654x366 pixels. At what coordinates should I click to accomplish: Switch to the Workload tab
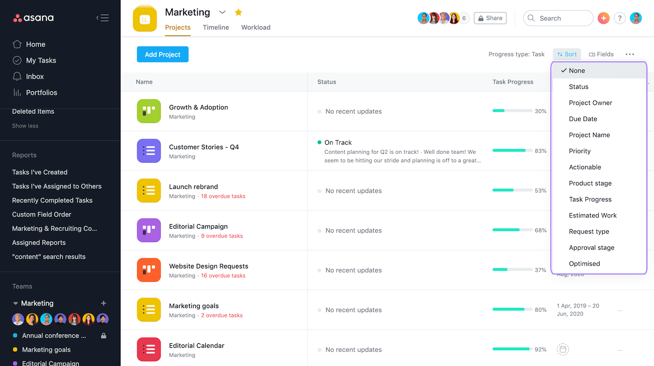pyautogui.click(x=256, y=27)
